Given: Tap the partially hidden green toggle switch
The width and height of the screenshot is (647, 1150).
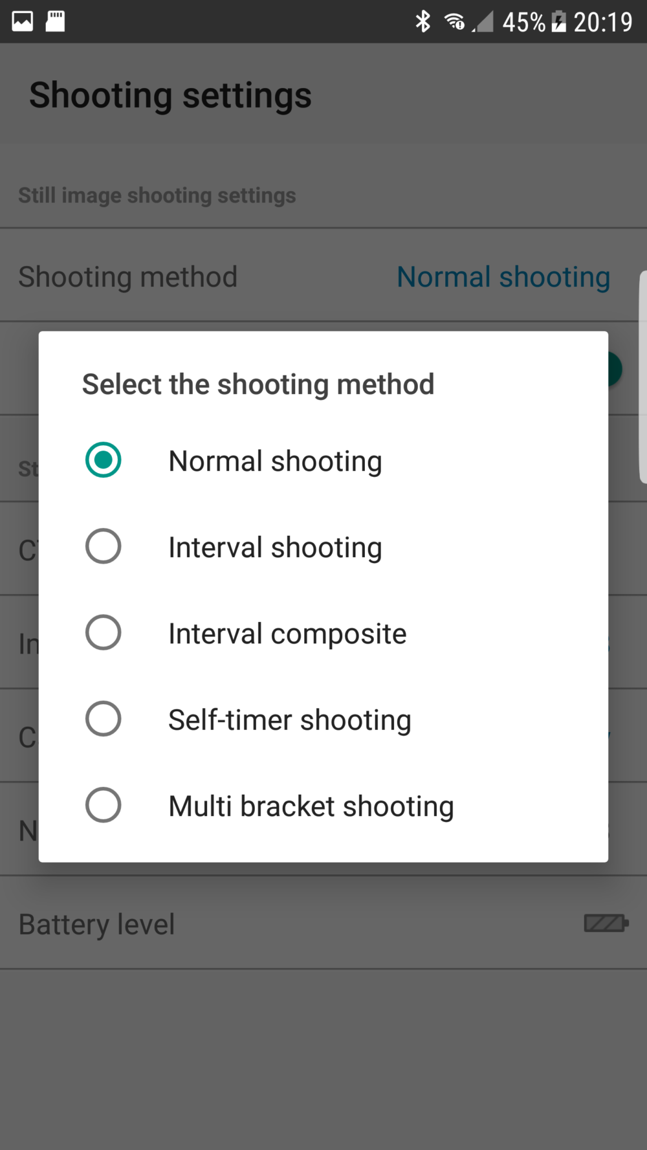Looking at the screenshot, I should 615,369.
